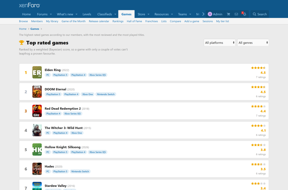Image resolution: width=288 pixels, height=190 pixels.
Task: Click Elden Ring's Xbox Series X|S tag
Action: click(97, 75)
